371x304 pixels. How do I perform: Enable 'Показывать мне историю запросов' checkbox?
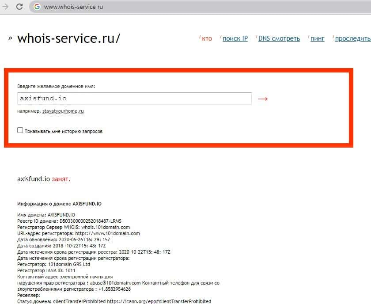pos(20,130)
